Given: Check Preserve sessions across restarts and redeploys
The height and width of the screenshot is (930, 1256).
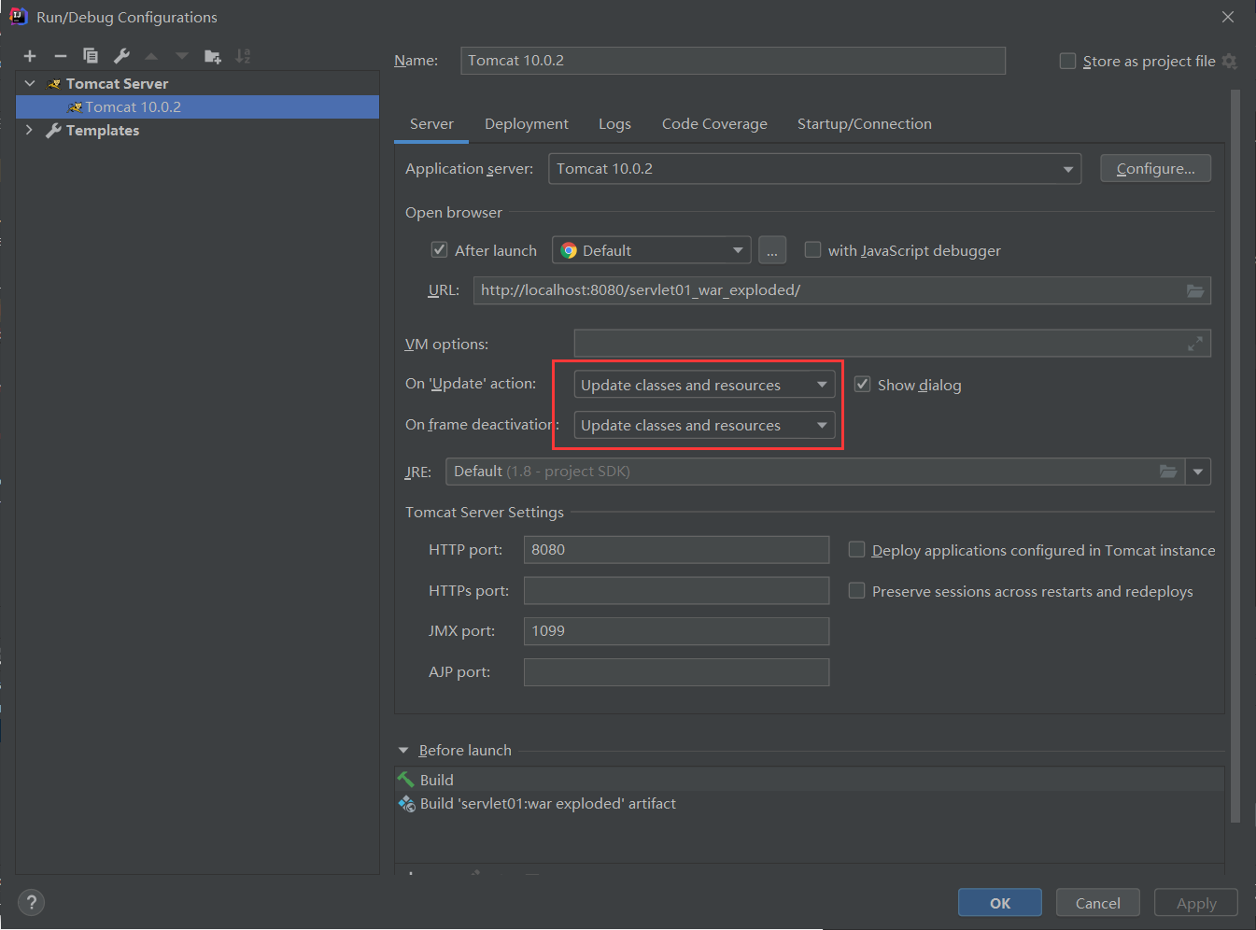Looking at the screenshot, I should 856,590.
